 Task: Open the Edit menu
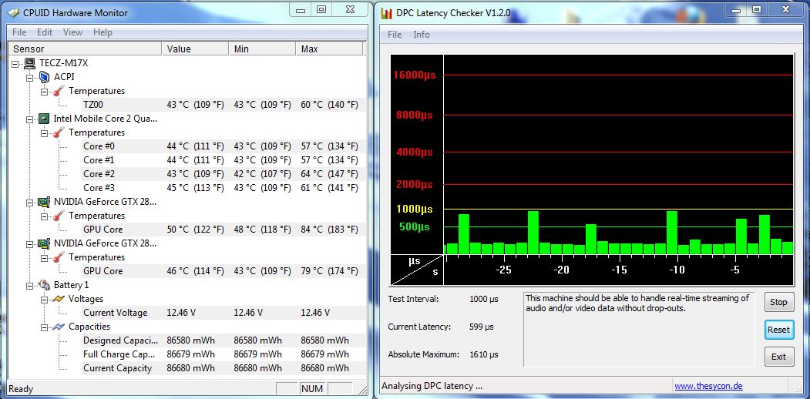tap(45, 32)
